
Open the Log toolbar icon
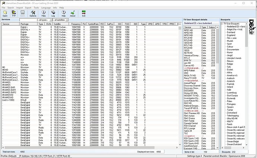pyautogui.click(x=53, y=13)
